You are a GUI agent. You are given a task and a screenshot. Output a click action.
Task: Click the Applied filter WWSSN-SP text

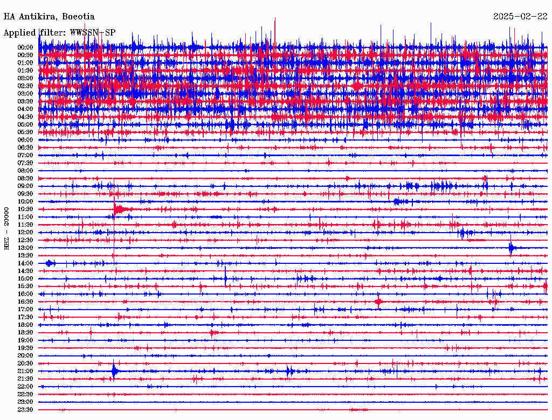pyautogui.click(x=59, y=33)
